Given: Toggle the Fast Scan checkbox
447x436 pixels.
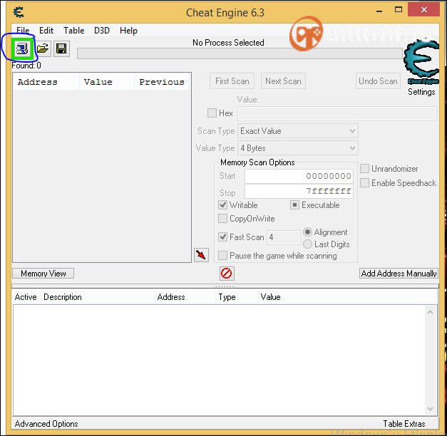Looking at the screenshot, I should coord(222,237).
